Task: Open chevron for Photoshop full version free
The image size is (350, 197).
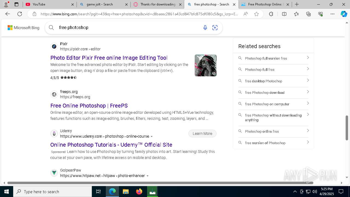Action: point(308,57)
